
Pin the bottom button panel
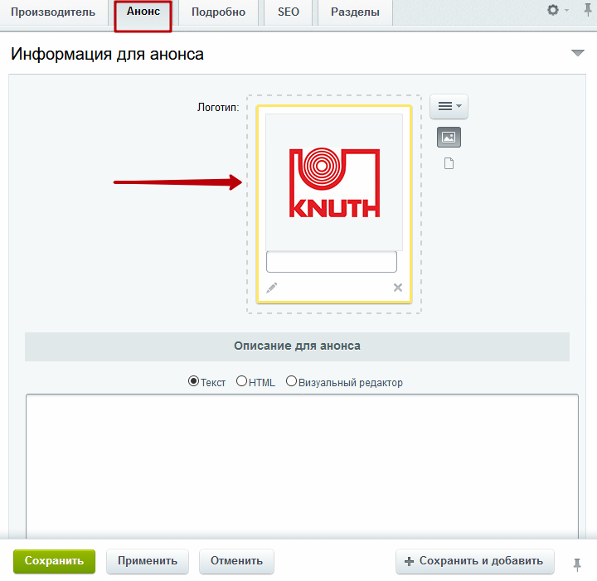coord(577,564)
